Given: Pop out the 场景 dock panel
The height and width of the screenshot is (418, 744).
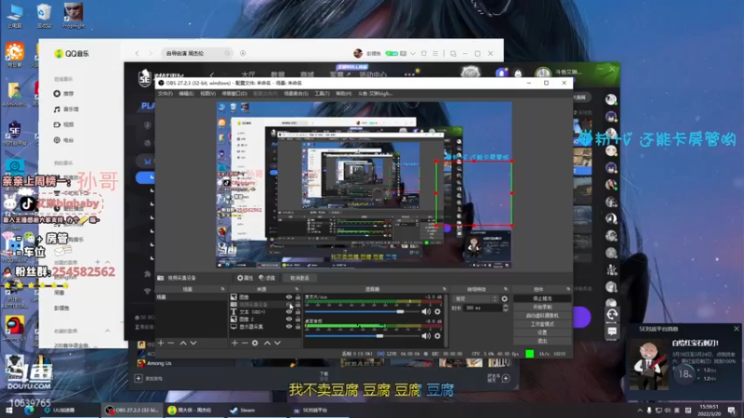Looking at the screenshot, I should (x=222, y=289).
